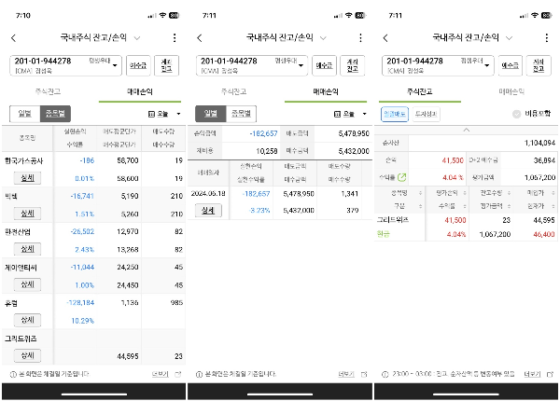Tap the back arrow on the left screen

[14, 38]
